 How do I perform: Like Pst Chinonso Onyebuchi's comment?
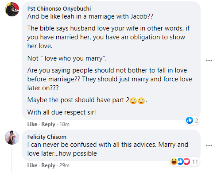[32, 124]
